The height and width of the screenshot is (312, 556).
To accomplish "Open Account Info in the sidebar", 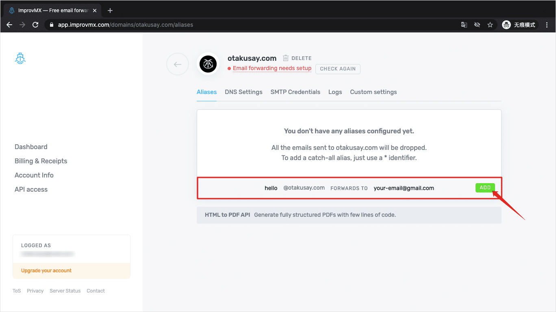I will 34,175.
